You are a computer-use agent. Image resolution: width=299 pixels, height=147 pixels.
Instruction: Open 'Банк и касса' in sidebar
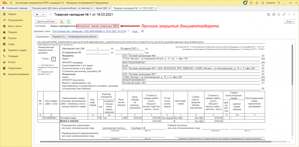coord(15,26)
